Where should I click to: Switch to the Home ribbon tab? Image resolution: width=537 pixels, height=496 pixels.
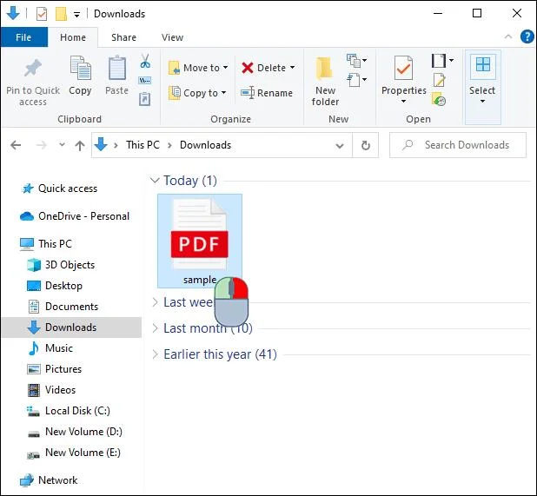tap(73, 37)
